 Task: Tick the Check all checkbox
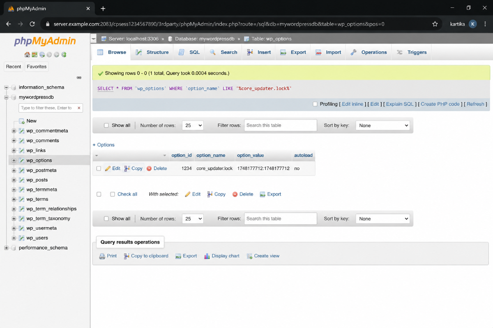coord(113,194)
